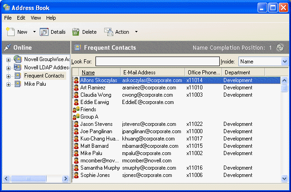The image size is (291, 192).
Task: Click the Alfons Skoczylas contact icon
Action: click(x=76, y=80)
